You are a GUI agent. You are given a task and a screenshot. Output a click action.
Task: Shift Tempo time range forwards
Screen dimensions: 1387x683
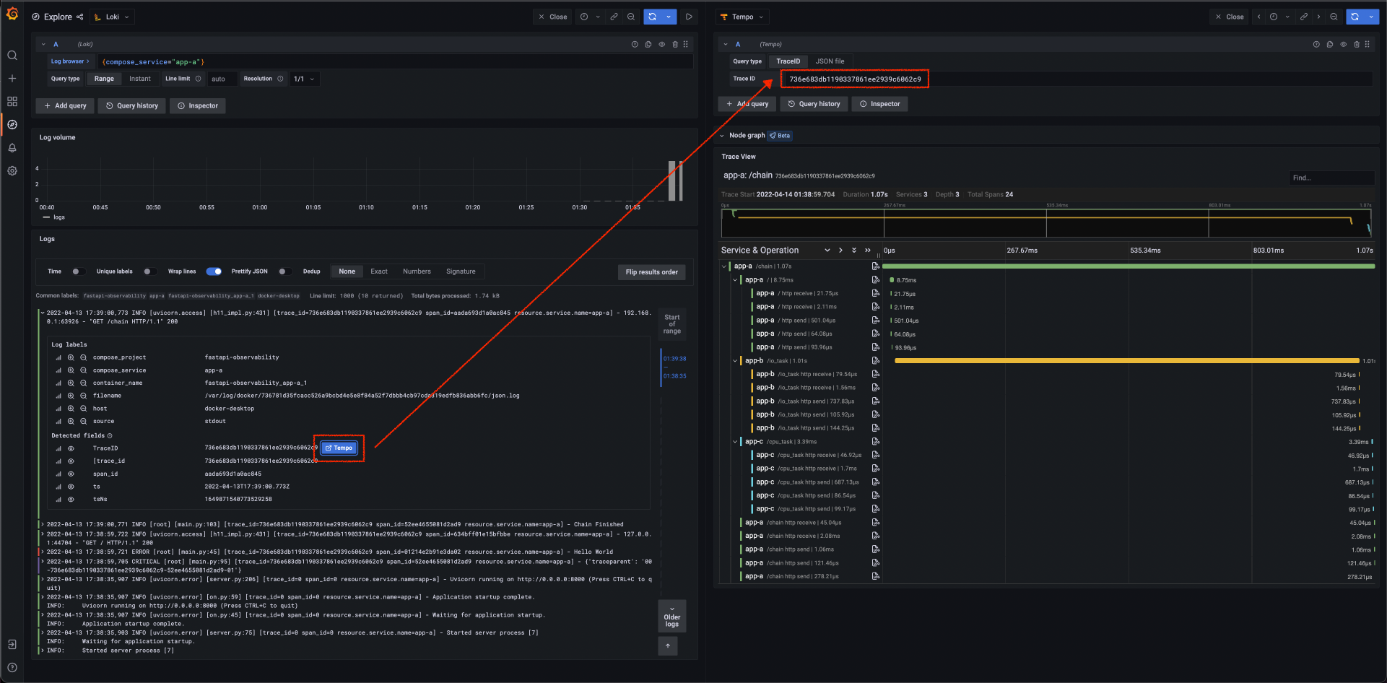(1318, 17)
